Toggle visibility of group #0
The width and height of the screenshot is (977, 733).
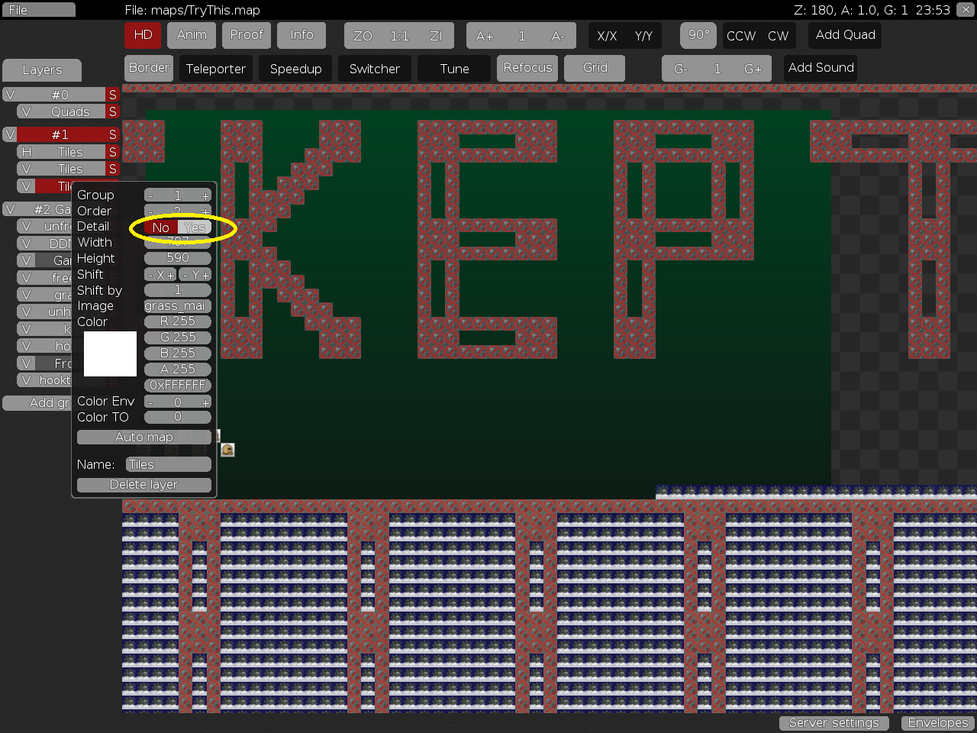(10, 95)
